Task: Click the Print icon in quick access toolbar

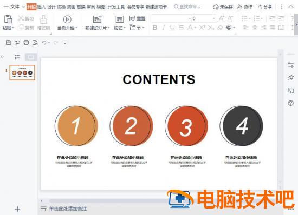Action: tap(26, 43)
